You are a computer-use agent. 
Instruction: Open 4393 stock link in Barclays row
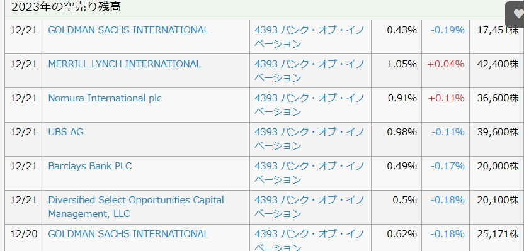point(309,173)
